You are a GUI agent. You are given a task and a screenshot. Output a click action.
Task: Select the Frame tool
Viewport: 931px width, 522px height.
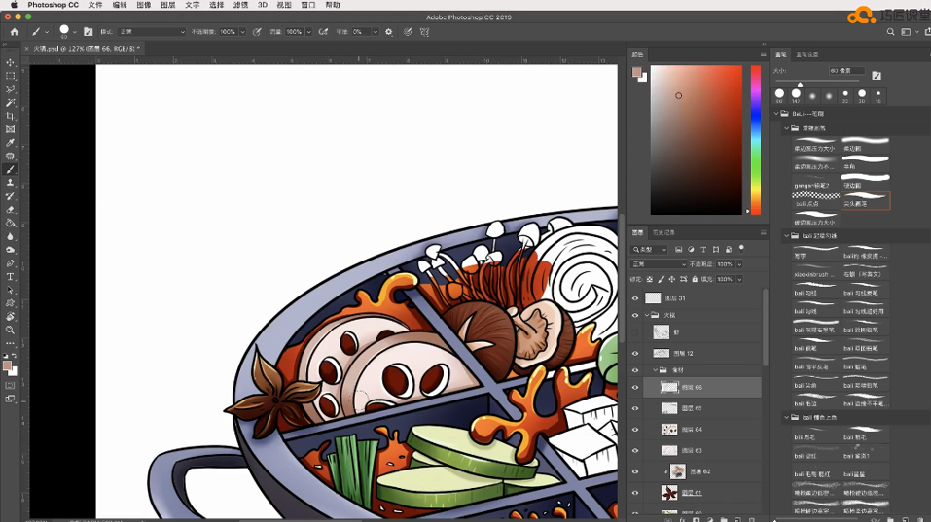point(10,129)
